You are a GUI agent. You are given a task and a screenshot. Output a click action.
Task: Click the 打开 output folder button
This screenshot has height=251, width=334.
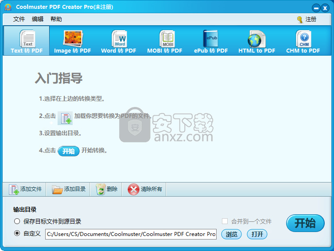pyautogui.click(x=257, y=234)
